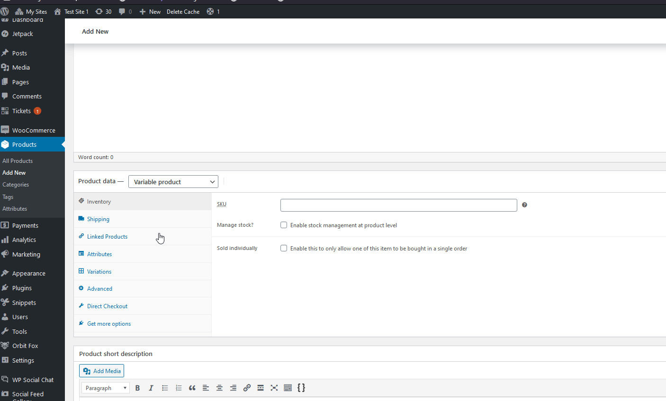Insert a numbered list
The height and width of the screenshot is (401, 666).
[179, 388]
